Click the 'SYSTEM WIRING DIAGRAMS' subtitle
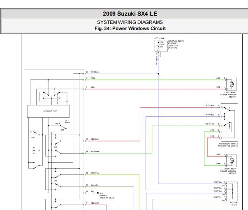 coord(130,22)
